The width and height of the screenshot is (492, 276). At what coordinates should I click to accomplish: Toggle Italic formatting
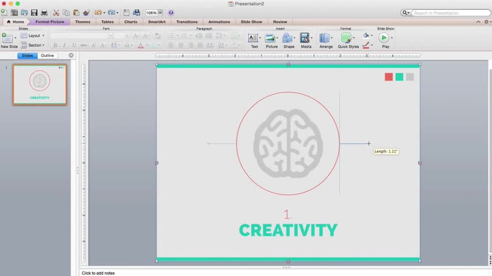pyautogui.click(x=65, y=45)
